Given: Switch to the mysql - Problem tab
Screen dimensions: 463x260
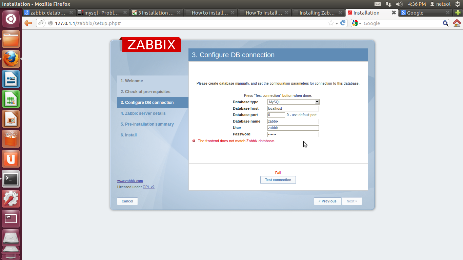Looking at the screenshot, I should 103,13.
